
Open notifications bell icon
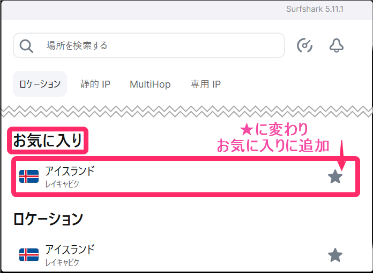tap(337, 45)
